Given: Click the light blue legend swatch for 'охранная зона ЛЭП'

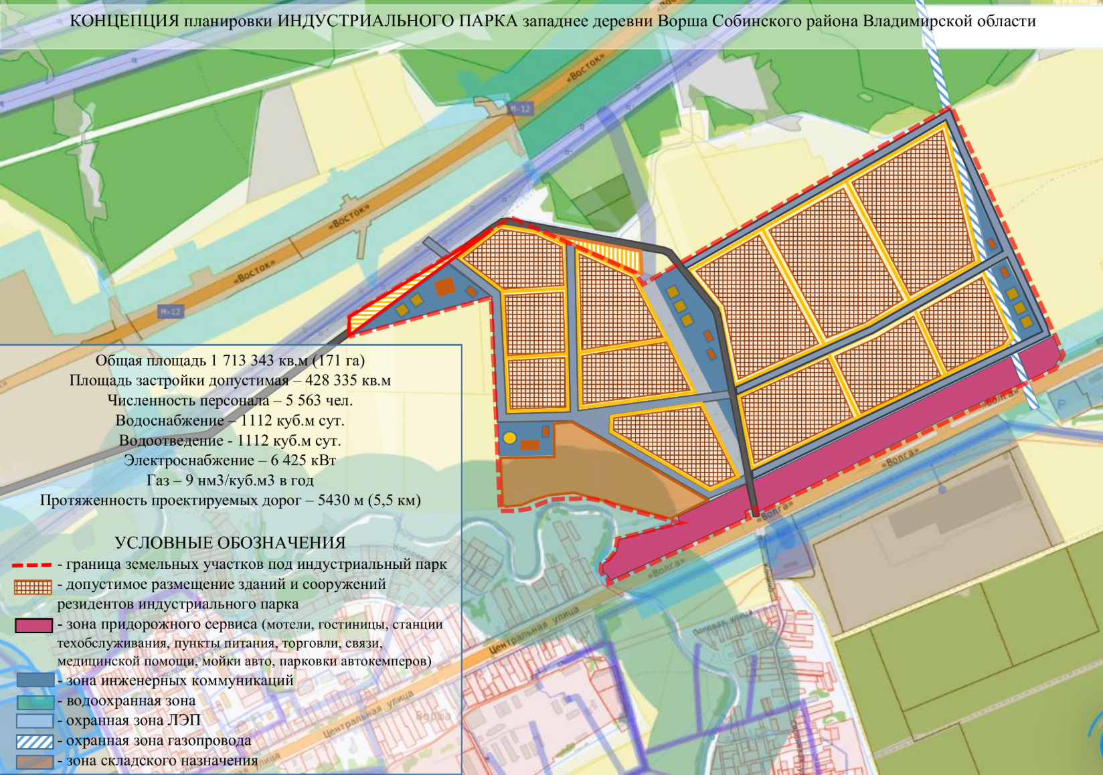Looking at the screenshot, I should (x=35, y=721).
